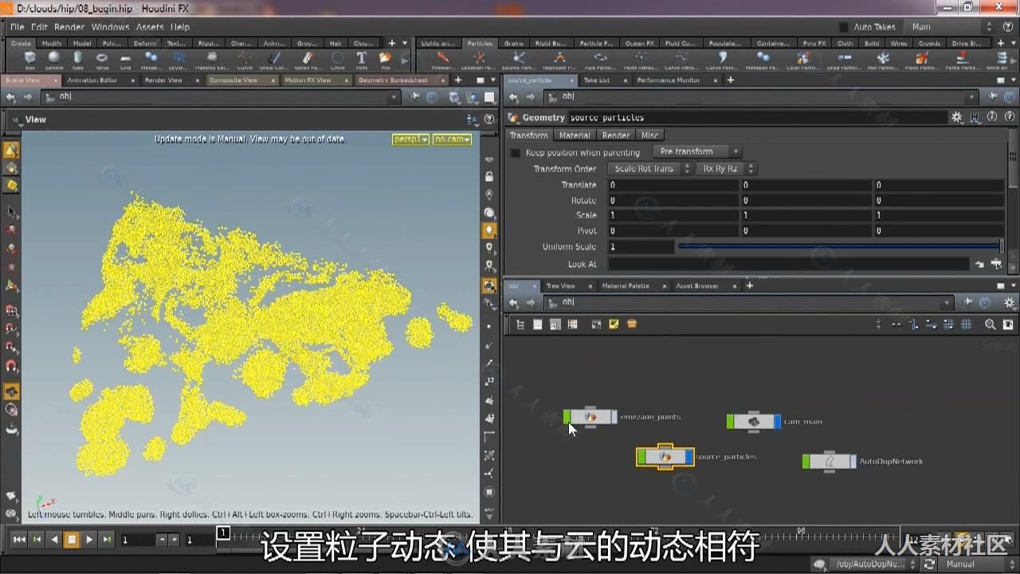Click the Translate X input field
The height and width of the screenshot is (574, 1020).
point(673,185)
